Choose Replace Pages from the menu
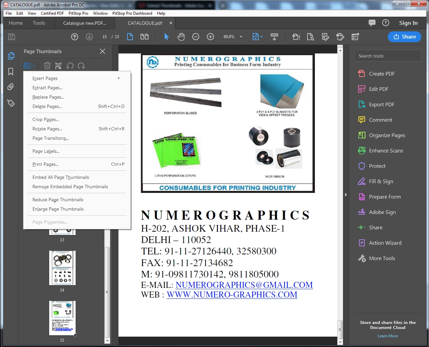429x347 pixels. pyautogui.click(x=77, y=97)
